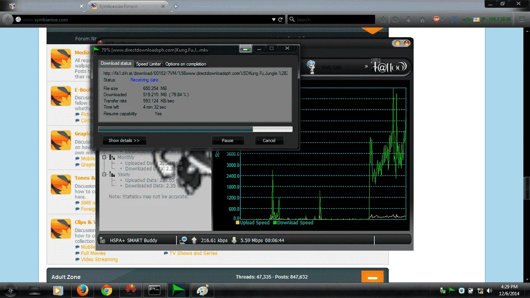Image resolution: width=530 pixels, height=298 pixels.
Task: Open the browser downloads arrow icon
Action: [x=409, y=19]
